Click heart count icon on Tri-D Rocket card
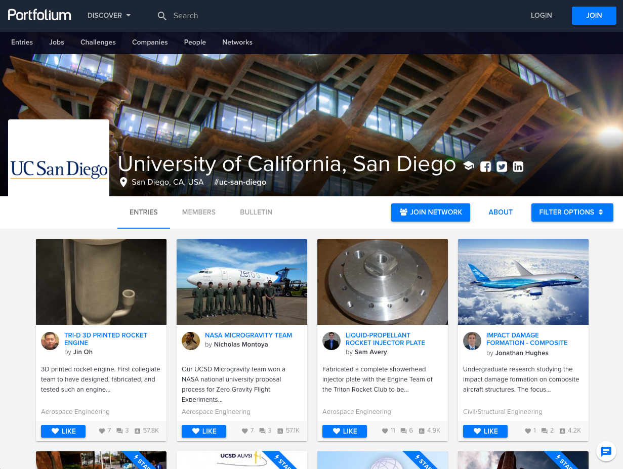Image resolution: width=623 pixels, height=469 pixels. [x=102, y=431]
